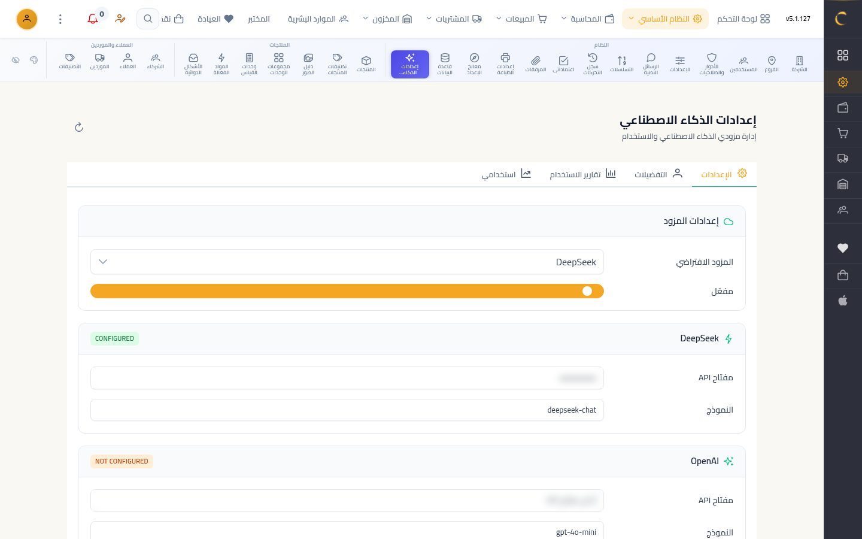Open التسلسلات sequences icon

621,64
